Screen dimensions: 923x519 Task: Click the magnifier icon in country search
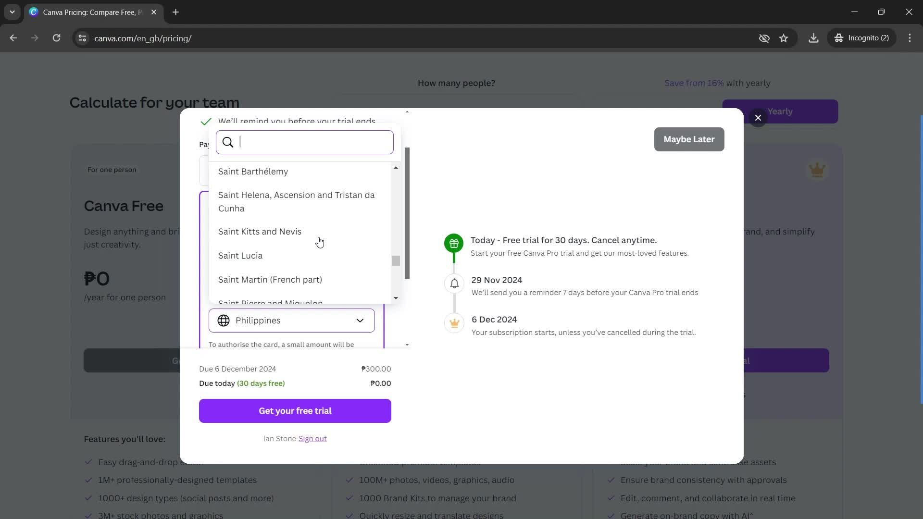point(228,142)
